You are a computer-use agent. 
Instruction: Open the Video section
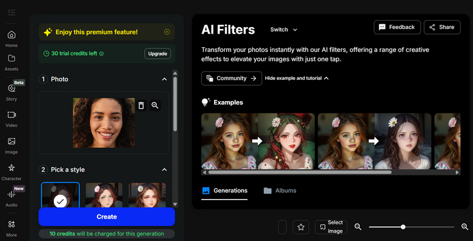(11, 119)
